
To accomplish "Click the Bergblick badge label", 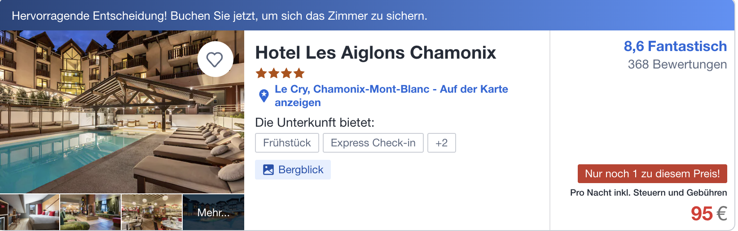I will click(x=301, y=170).
